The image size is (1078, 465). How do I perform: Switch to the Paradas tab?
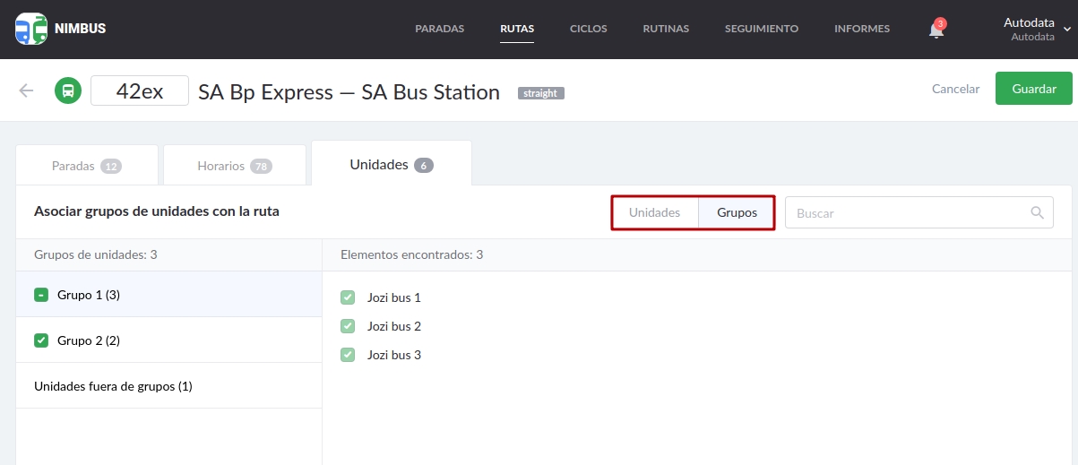(87, 166)
